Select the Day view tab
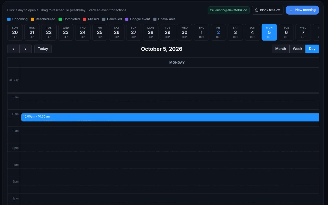The width and height of the screenshot is (328, 205). click(x=312, y=49)
